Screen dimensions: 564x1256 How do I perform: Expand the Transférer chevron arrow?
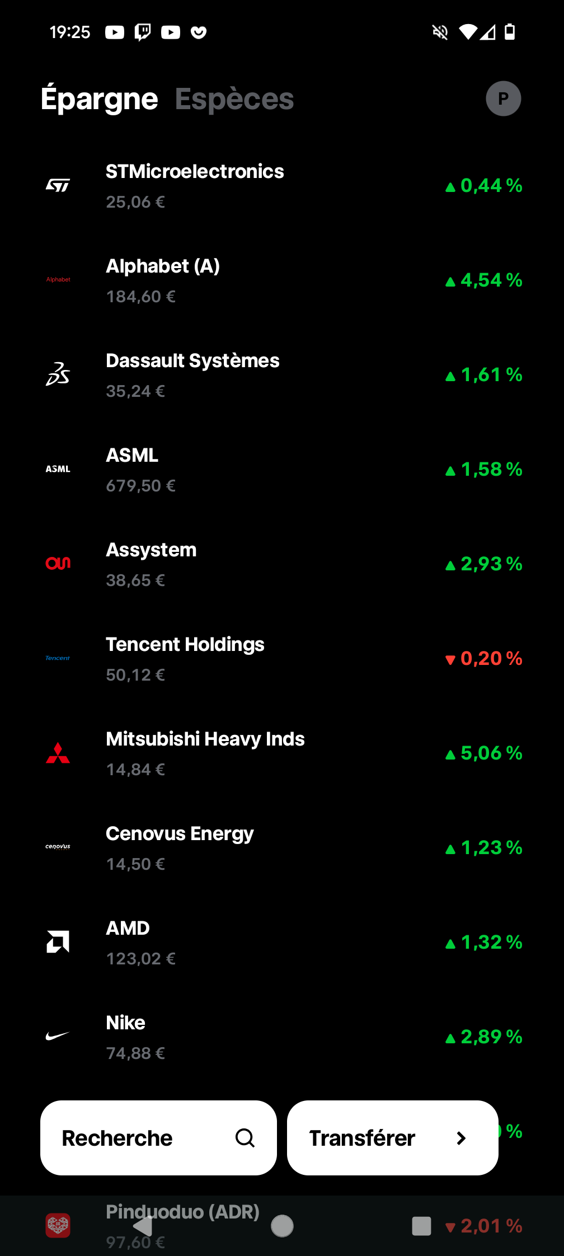[461, 1138]
